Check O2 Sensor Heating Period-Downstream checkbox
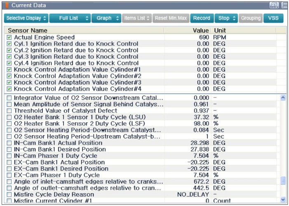This screenshot has width=289, height=206. tap(9, 130)
